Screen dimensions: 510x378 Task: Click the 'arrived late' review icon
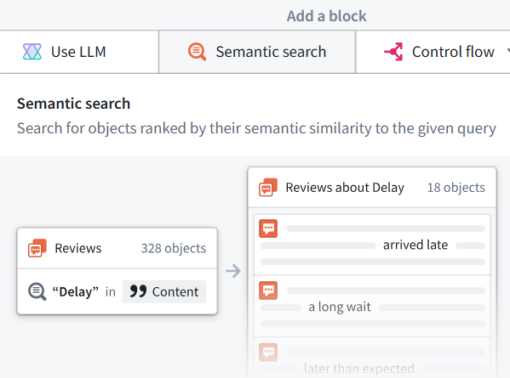pyautogui.click(x=268, y=228)
